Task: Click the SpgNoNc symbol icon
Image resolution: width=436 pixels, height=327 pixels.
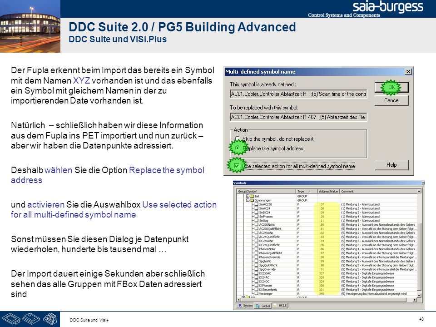Action: (x=257, y=261)
